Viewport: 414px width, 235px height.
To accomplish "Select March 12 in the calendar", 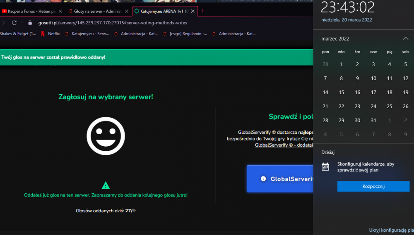I will pos(406,78).
